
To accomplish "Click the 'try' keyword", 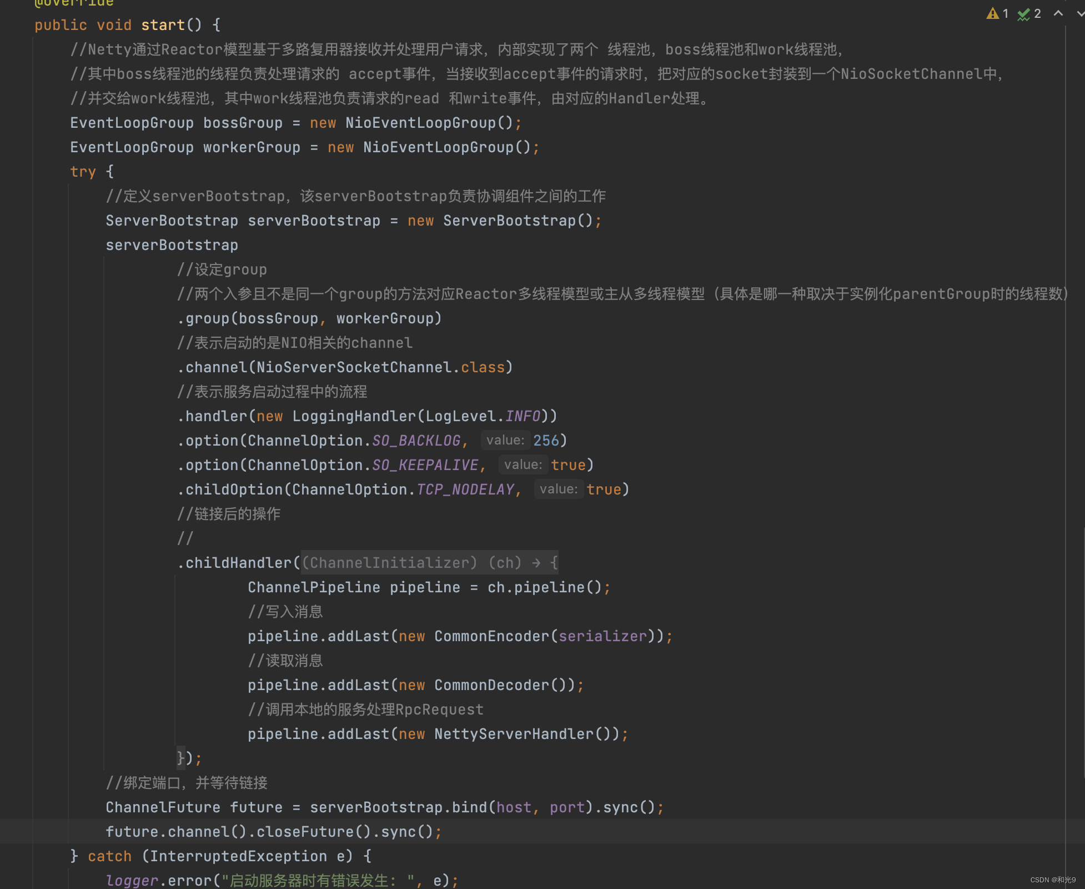I will coord(83,172).
